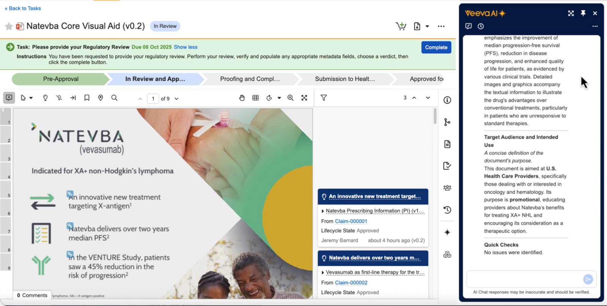Click the bookmark icon in toolbar
This screenshot has height=306, width=607.
click(x=87, y=98)
